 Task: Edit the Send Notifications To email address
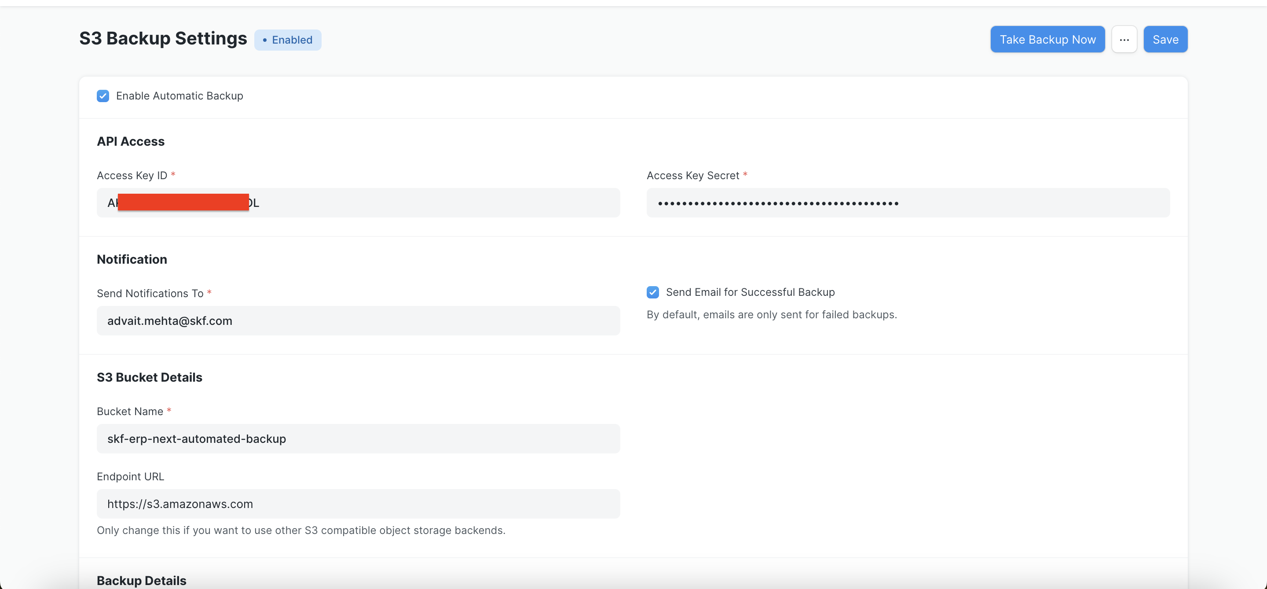358,321
